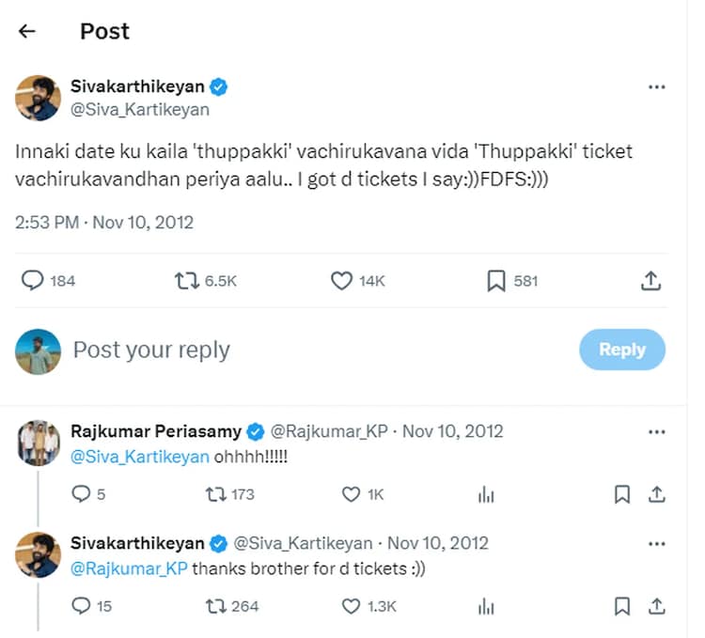The width and height of the screenshot is (705, 638).
Task: Like the main post with 14K likes
Action: (341, 280)
